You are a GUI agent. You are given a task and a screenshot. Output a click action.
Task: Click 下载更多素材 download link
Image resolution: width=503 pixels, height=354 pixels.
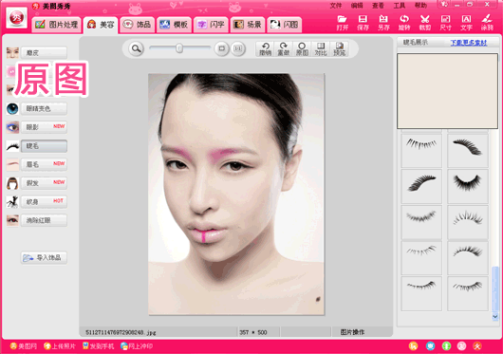469,43
